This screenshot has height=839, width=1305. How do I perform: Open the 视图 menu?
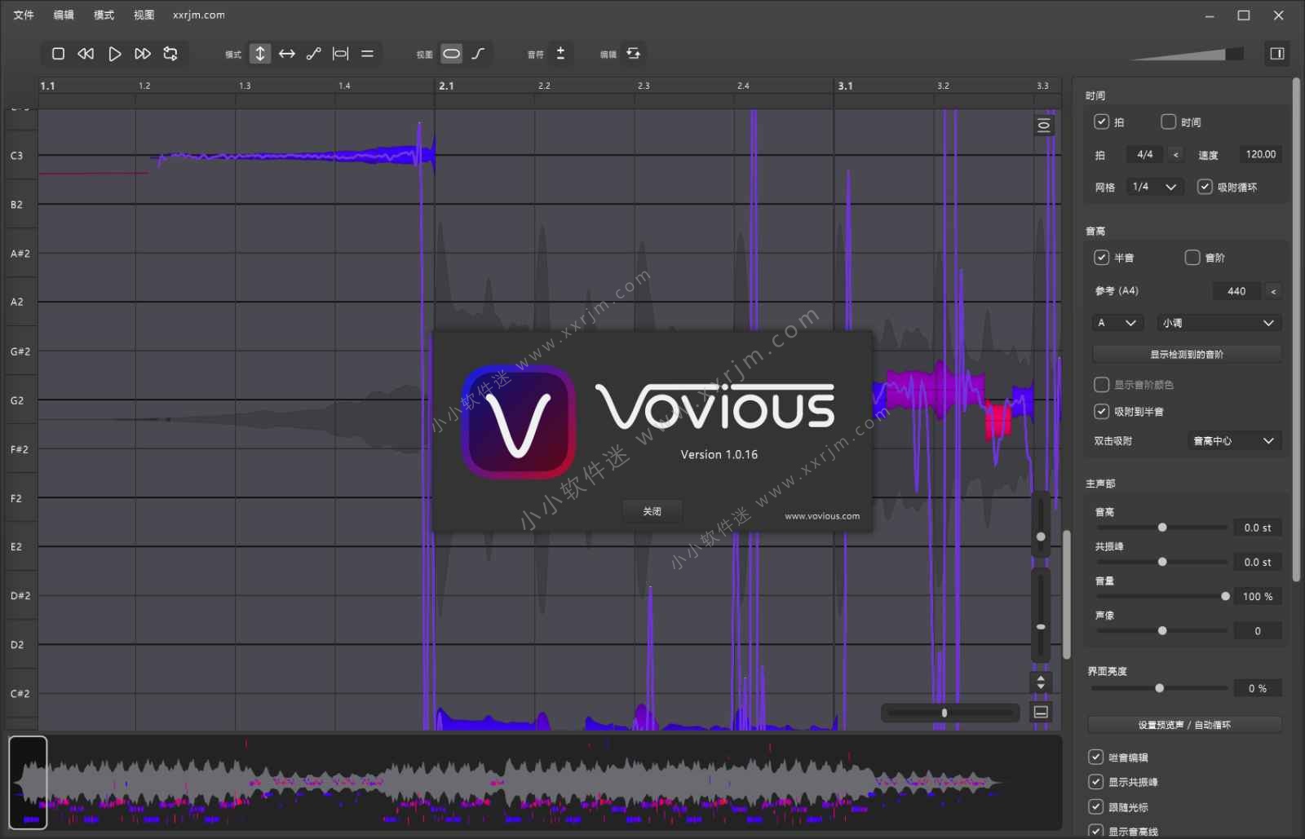click(144, 15)
